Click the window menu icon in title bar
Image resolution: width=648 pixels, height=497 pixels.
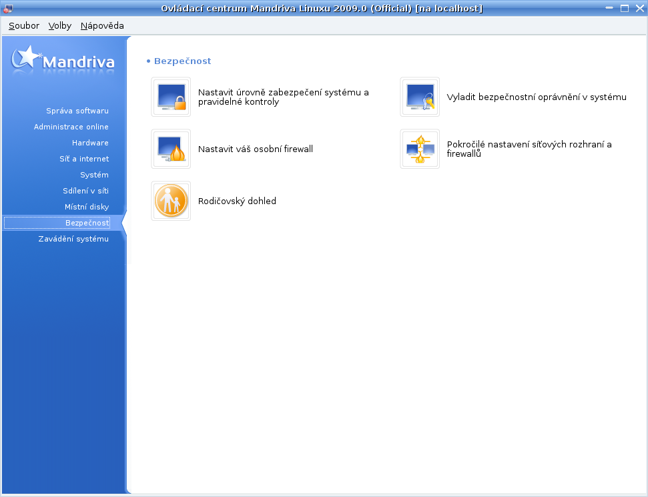(x=7, y=8)
